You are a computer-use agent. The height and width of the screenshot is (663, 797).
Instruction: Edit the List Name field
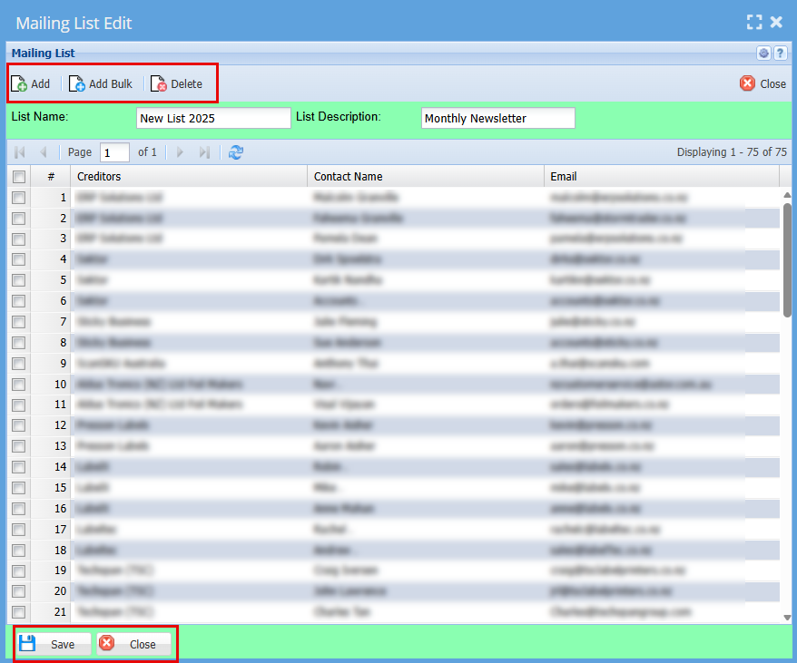point(213,118)
